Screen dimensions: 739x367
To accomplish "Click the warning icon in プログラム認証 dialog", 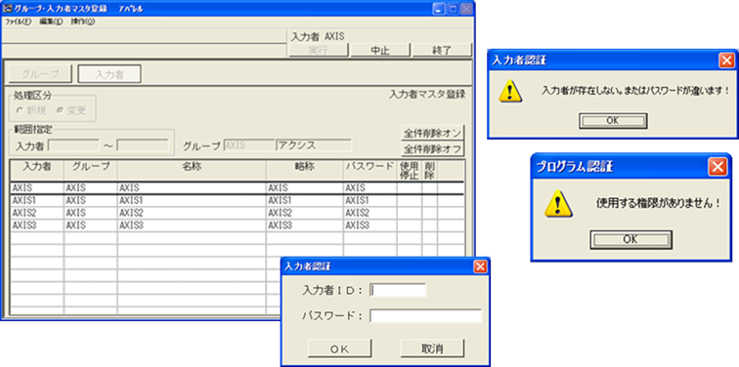I will pos(558,205).
